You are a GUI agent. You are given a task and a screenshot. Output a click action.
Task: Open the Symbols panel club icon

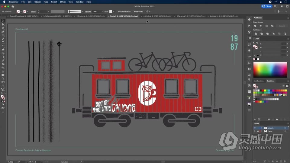pos(249,19)
